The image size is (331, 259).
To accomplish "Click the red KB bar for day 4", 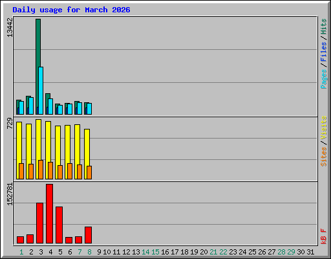I will pyautogui.click(x=49, y=214).
